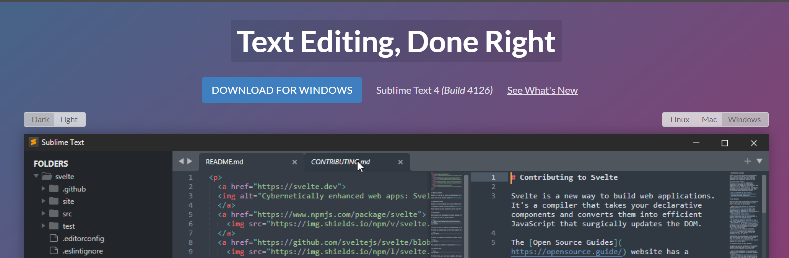Expand the test folder arrow
The width and height of the screenshot is (789, 258).
(43, 226)
